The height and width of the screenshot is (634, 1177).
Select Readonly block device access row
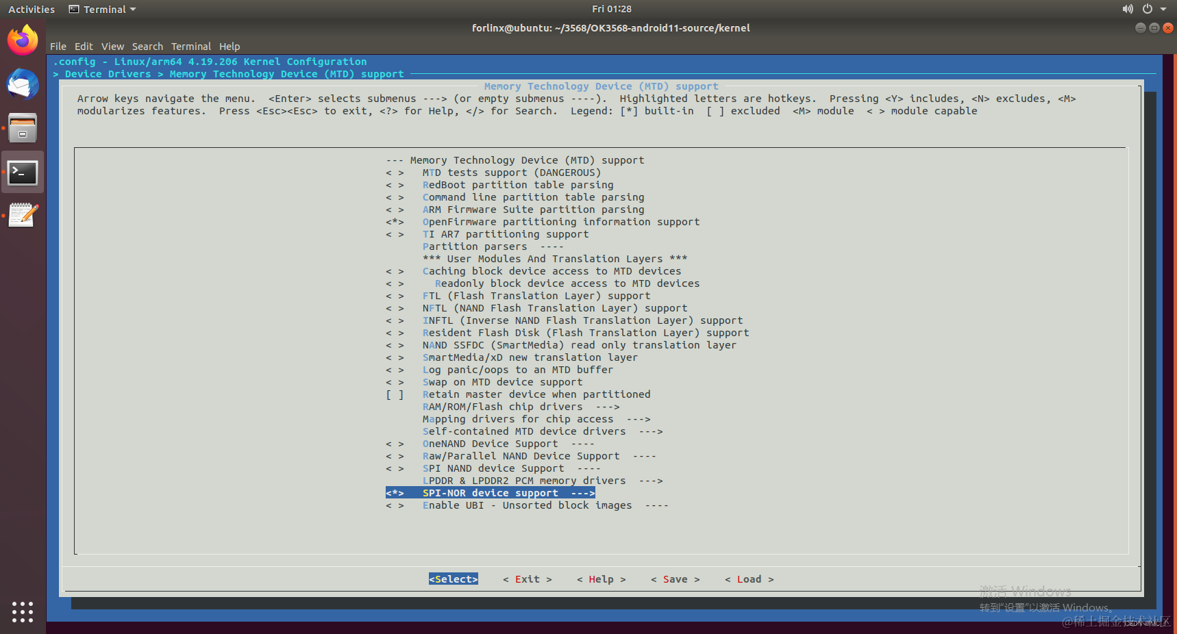(x=543, y=283)
